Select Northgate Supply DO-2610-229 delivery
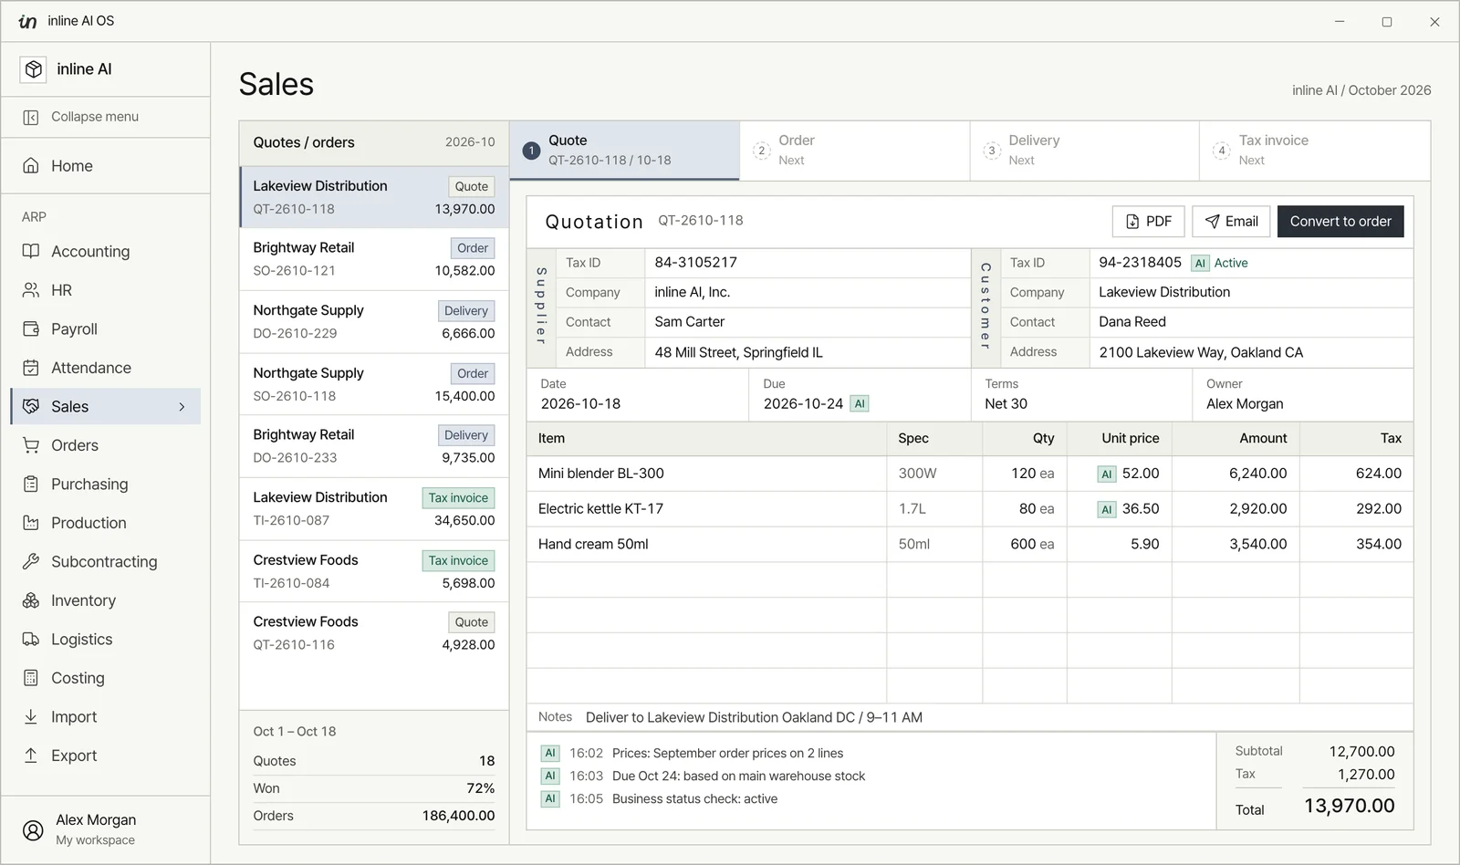The height and width of the screenshot is (865, 1460). pyautogui.click(x=374, y=321)
